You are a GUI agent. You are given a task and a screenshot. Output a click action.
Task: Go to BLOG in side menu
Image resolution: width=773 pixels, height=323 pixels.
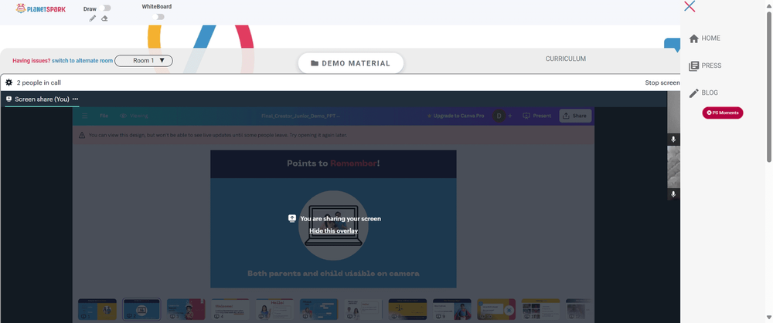[710, 93]
